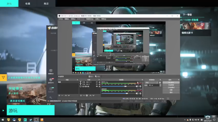Open transition properties gear next to 淡出
Image resolution: width=218 pixels, height=122 pixels.
click(160, 83)
